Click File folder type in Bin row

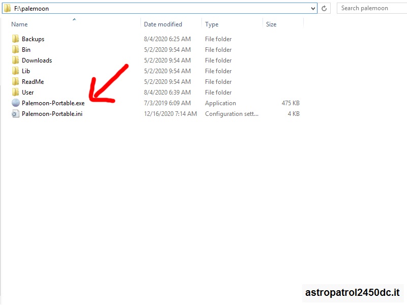218,49
